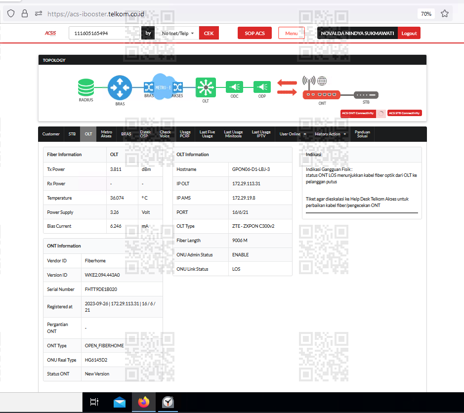Open the Panduan Solusi tab
Image resolution: width=464 pixels, height=413 pixels.
(362, 134)
